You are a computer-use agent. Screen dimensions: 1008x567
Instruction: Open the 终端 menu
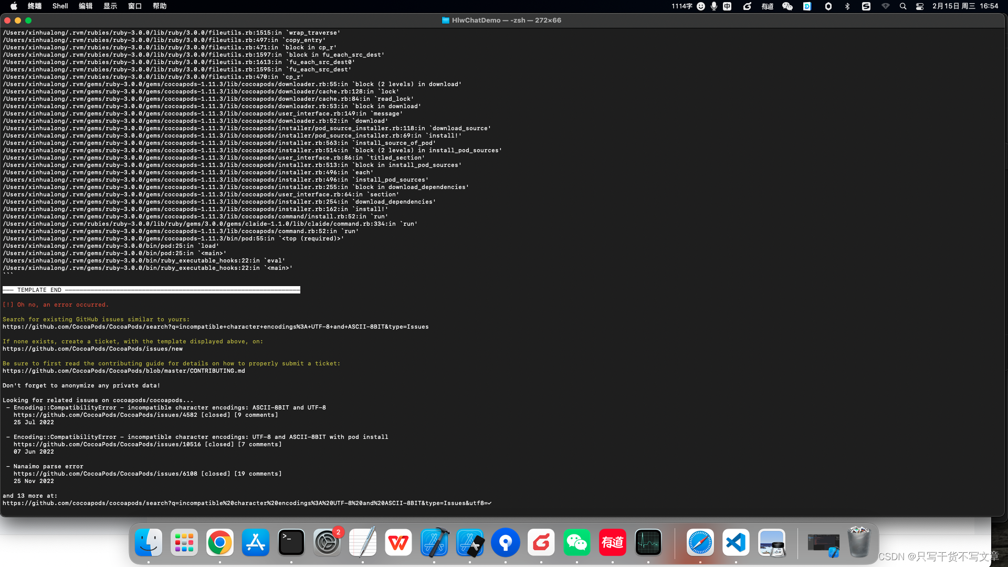tap(35, 6)
